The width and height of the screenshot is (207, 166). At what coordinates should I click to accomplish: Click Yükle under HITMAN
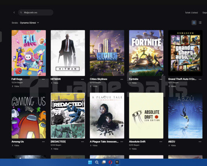point(54,83)
